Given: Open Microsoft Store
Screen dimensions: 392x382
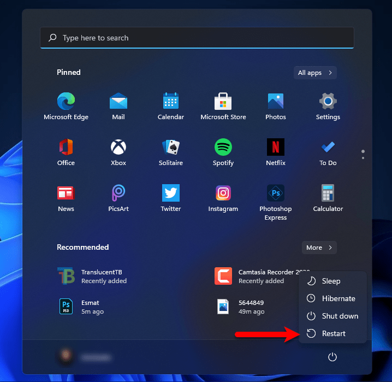Looking at the screenshot, I should point(223,106).
